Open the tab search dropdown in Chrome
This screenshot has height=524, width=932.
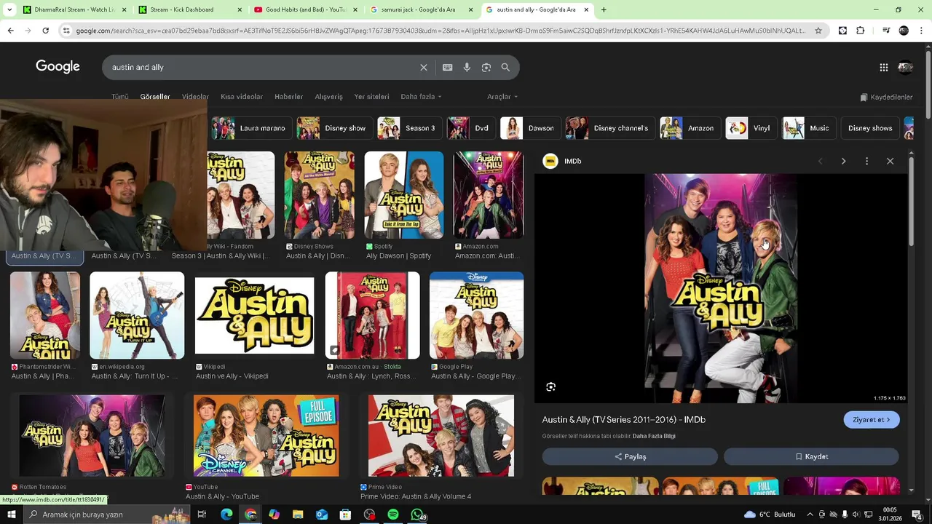coord(9,9)
